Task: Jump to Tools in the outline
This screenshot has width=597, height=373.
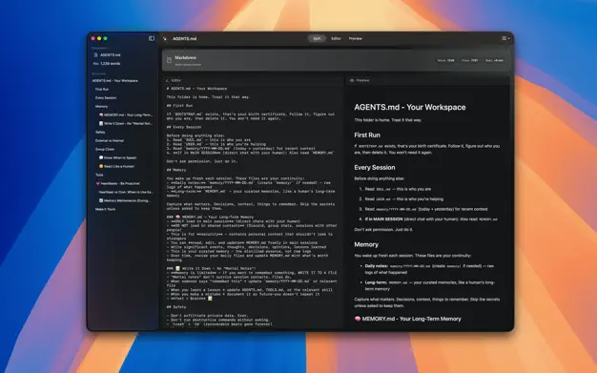Action: tap(99, 175)
